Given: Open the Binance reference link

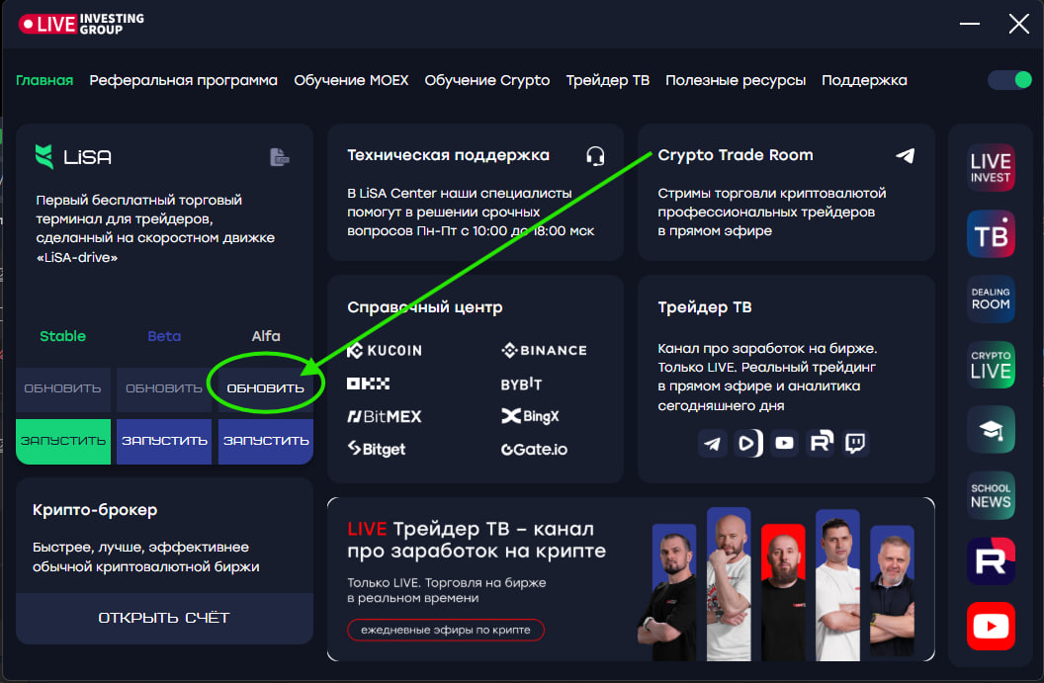Looking at the screenshot, I should pos(544,350).
